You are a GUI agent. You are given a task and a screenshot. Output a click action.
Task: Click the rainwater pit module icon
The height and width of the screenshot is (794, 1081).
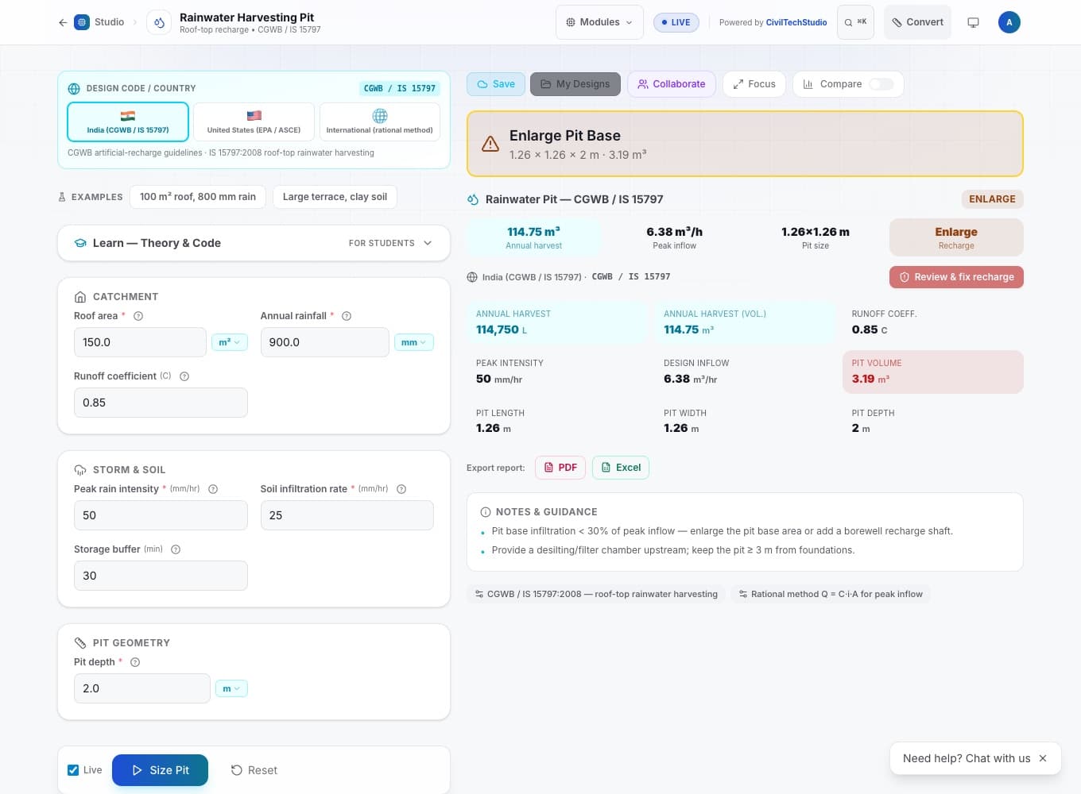[x=159, y=22]
